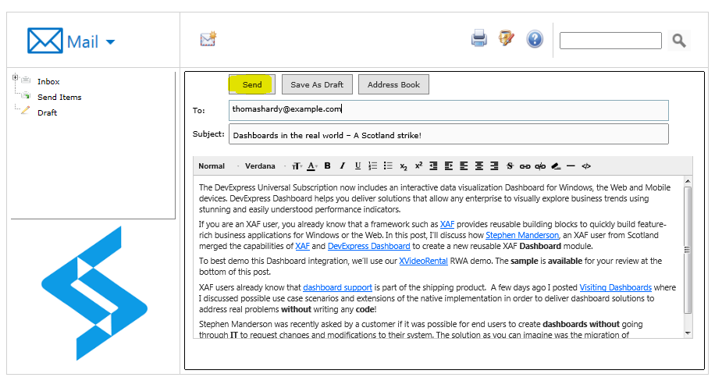715x388 pixels.
Task: Open the Visiting Dashboards link
Action: [616, 288]
